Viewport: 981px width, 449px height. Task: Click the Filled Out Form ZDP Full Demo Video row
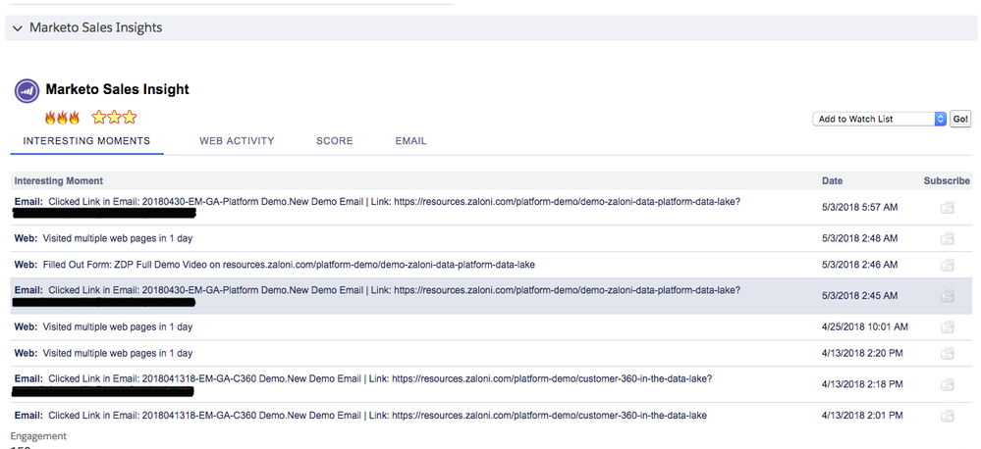click(491, 265)
